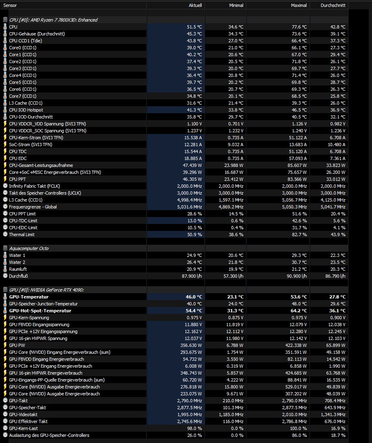
Task: Click the gauge icon next to CPU PPT Limit
Action: [x=5, y=214]
